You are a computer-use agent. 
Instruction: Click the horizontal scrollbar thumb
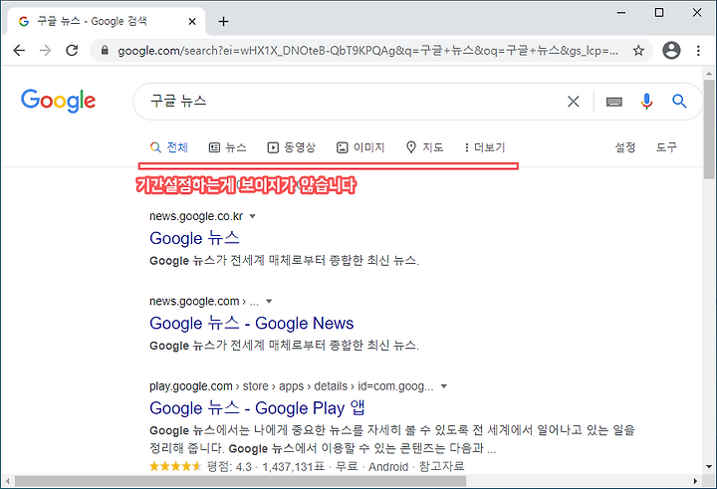pyautogui.click(x=241, y=481)
